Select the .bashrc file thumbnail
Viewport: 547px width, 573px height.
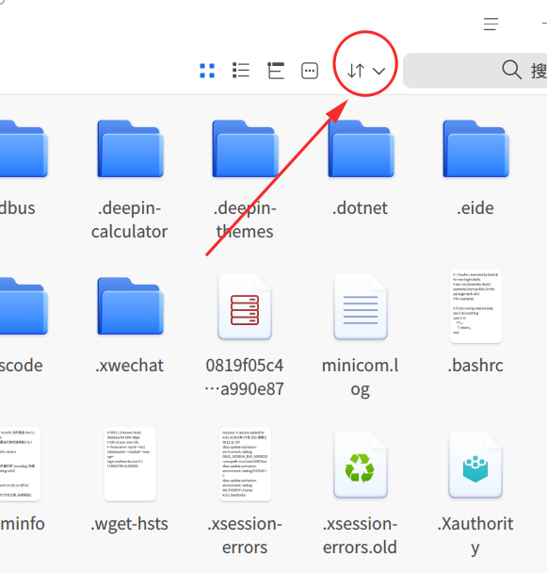pos(475,306)
